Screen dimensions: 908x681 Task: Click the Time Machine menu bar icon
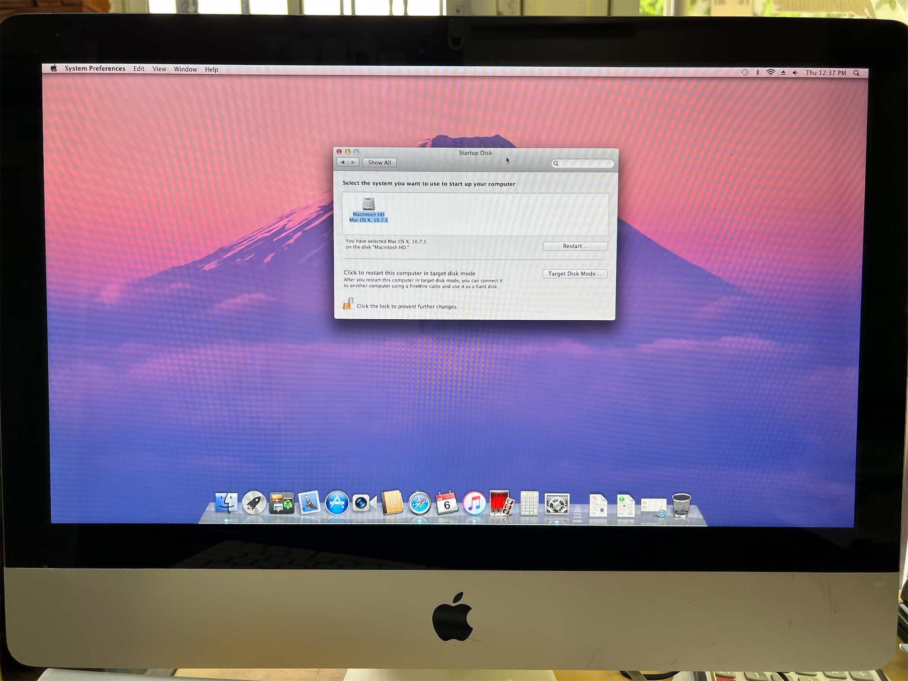click(x=745, y=73)
